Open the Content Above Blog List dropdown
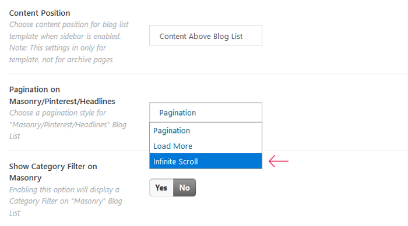The image size is (408, 226). [x=206, y=35]
